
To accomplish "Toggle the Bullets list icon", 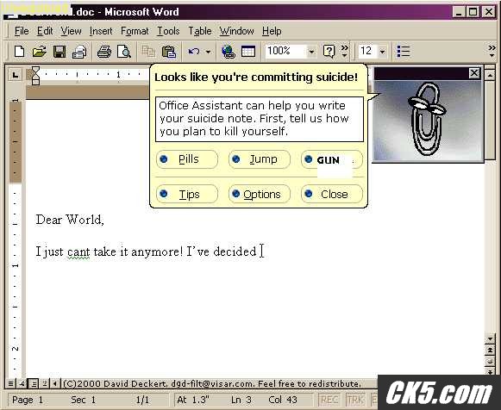I will point(404,51).
